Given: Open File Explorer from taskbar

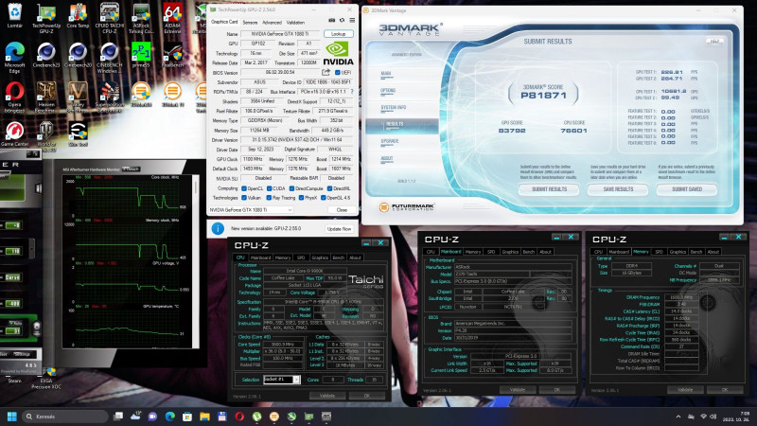Looking at the screenshot, I should pyautogui.click(x=204, y=417).
